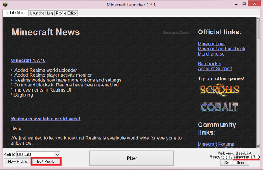Viewport: 263px width, 170px height.
Task: Open the Minecraft 1.7.10 news link
Action: 28,60
